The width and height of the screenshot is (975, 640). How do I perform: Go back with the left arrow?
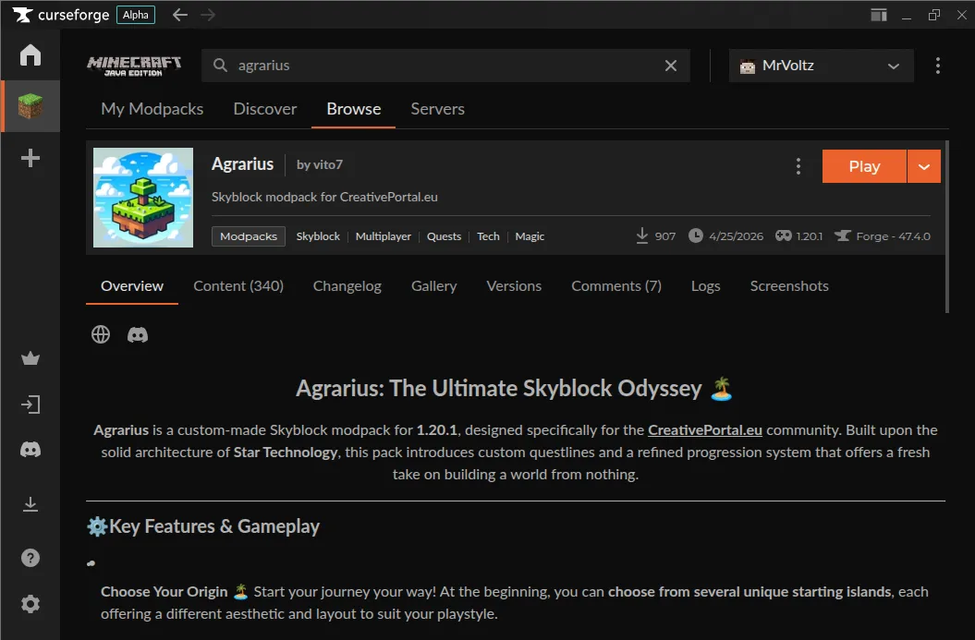[x=179, y=15]
